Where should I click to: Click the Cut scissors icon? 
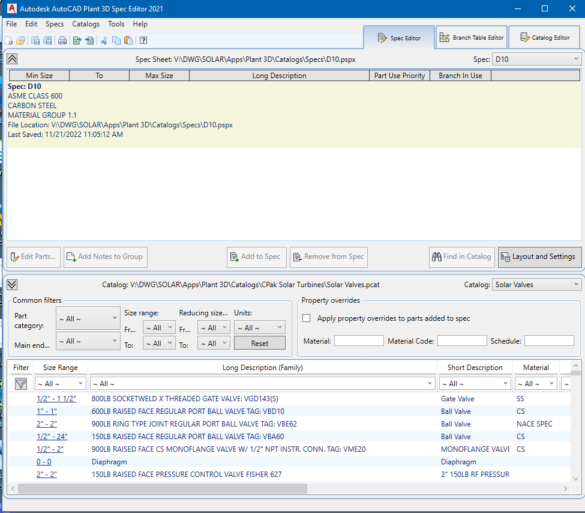pos(104,40)
